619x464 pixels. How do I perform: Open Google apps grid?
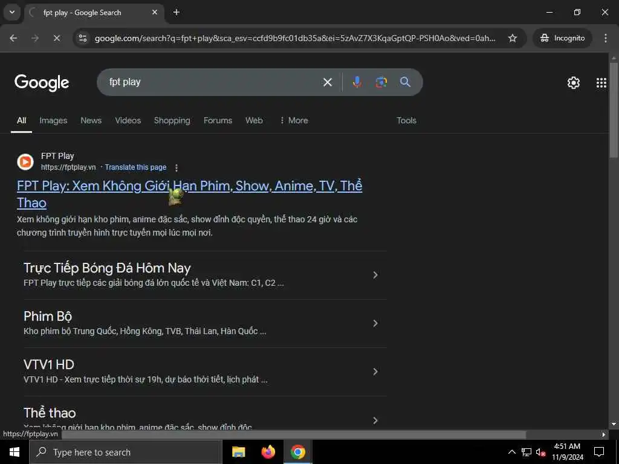601,82
